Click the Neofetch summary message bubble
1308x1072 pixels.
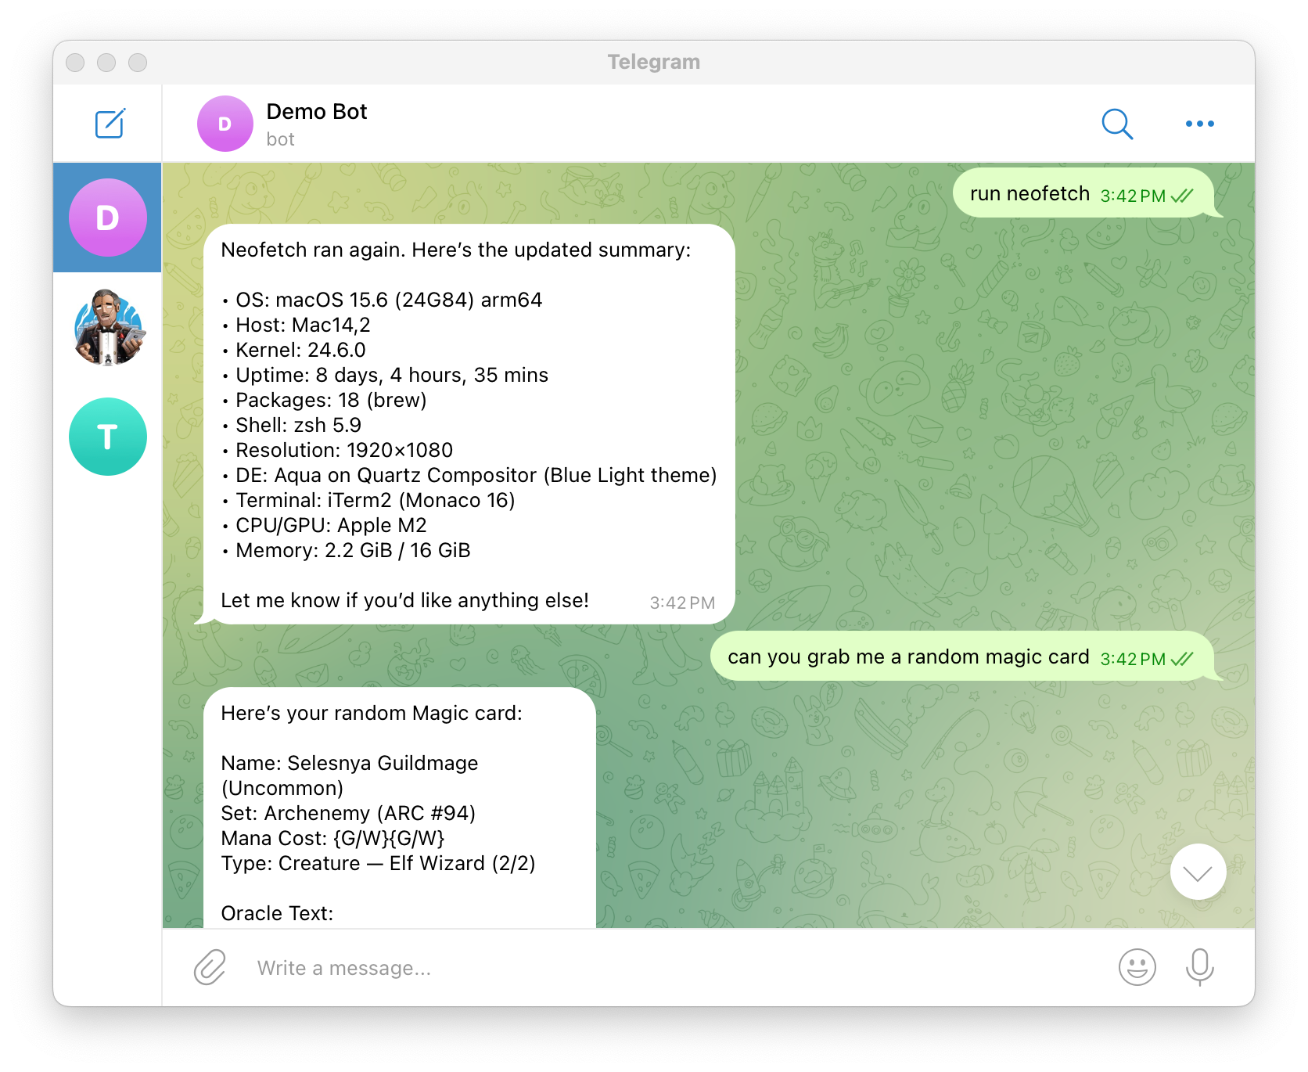pyautogui.click(x=469, y=424)
